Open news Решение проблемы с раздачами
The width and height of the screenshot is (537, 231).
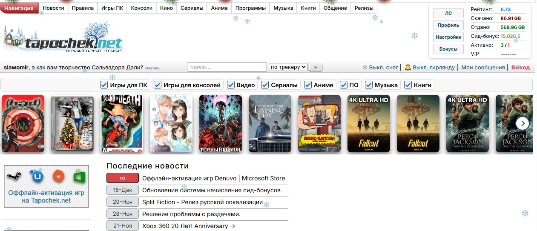[191, 214]
